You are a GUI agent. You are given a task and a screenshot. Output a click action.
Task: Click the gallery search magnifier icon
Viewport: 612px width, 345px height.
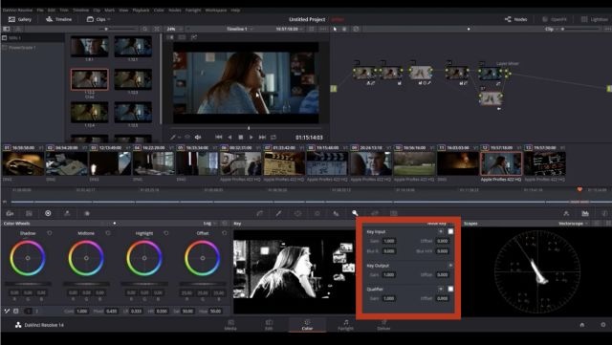pos(145,29)
